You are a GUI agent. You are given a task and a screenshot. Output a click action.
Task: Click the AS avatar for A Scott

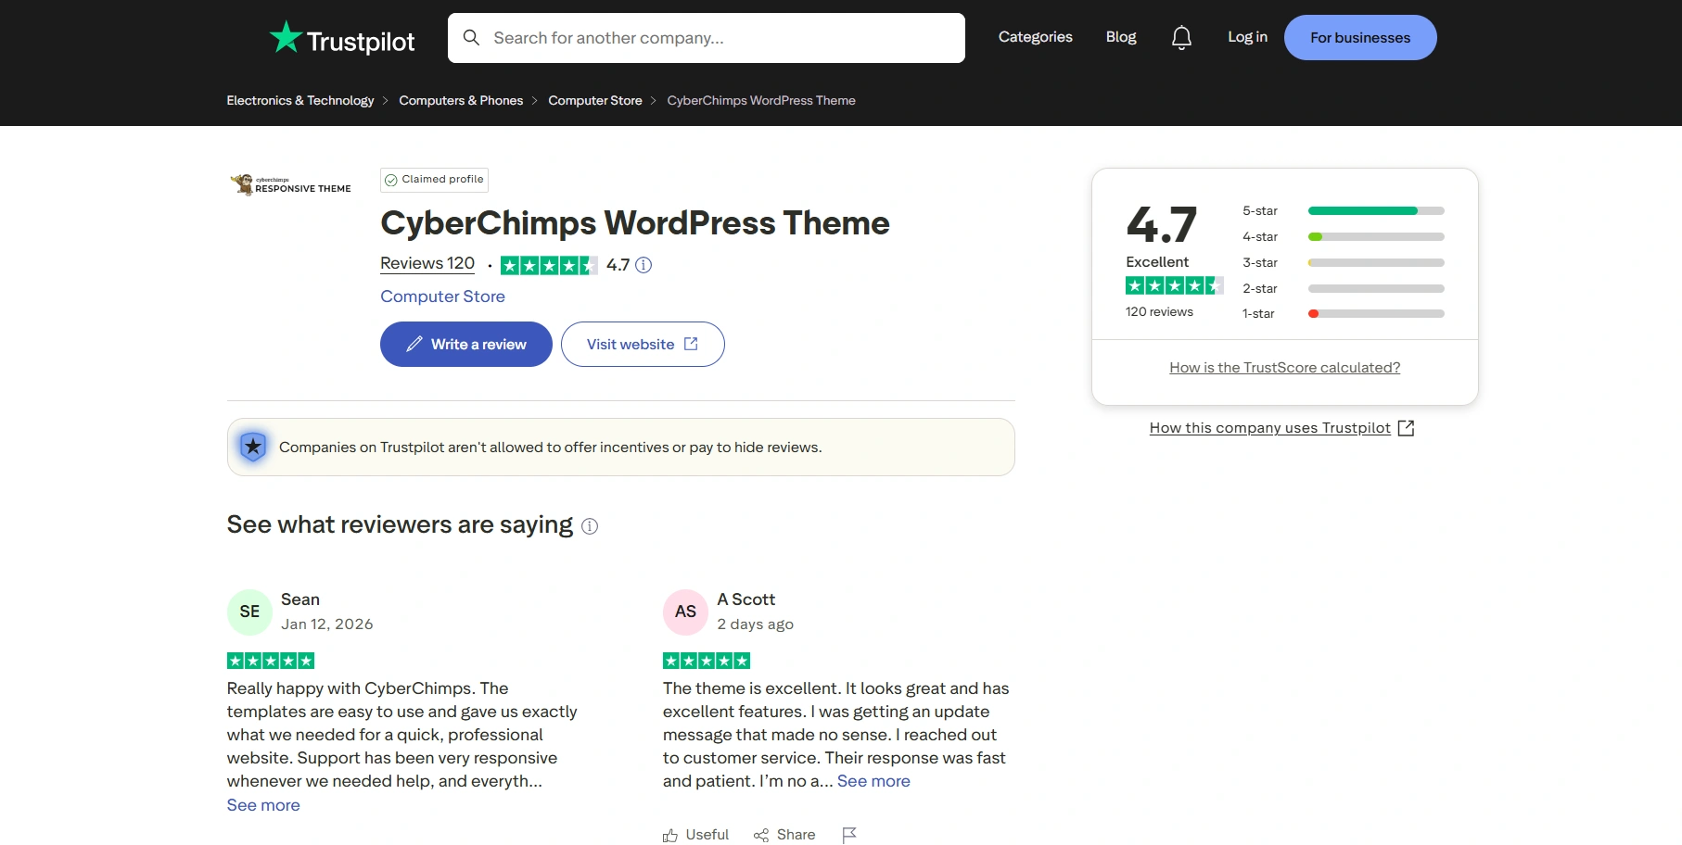[685, 612]
